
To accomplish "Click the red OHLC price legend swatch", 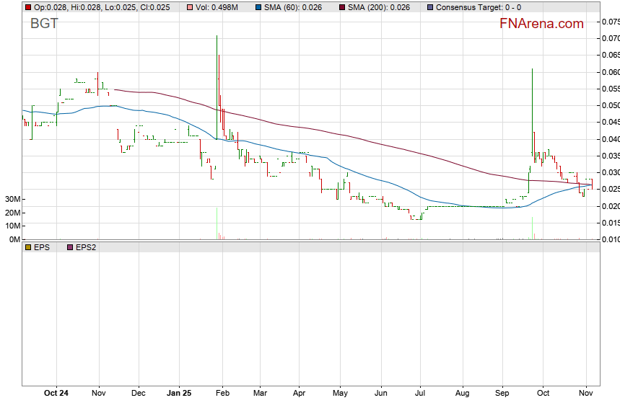I will tap(28, 7).
